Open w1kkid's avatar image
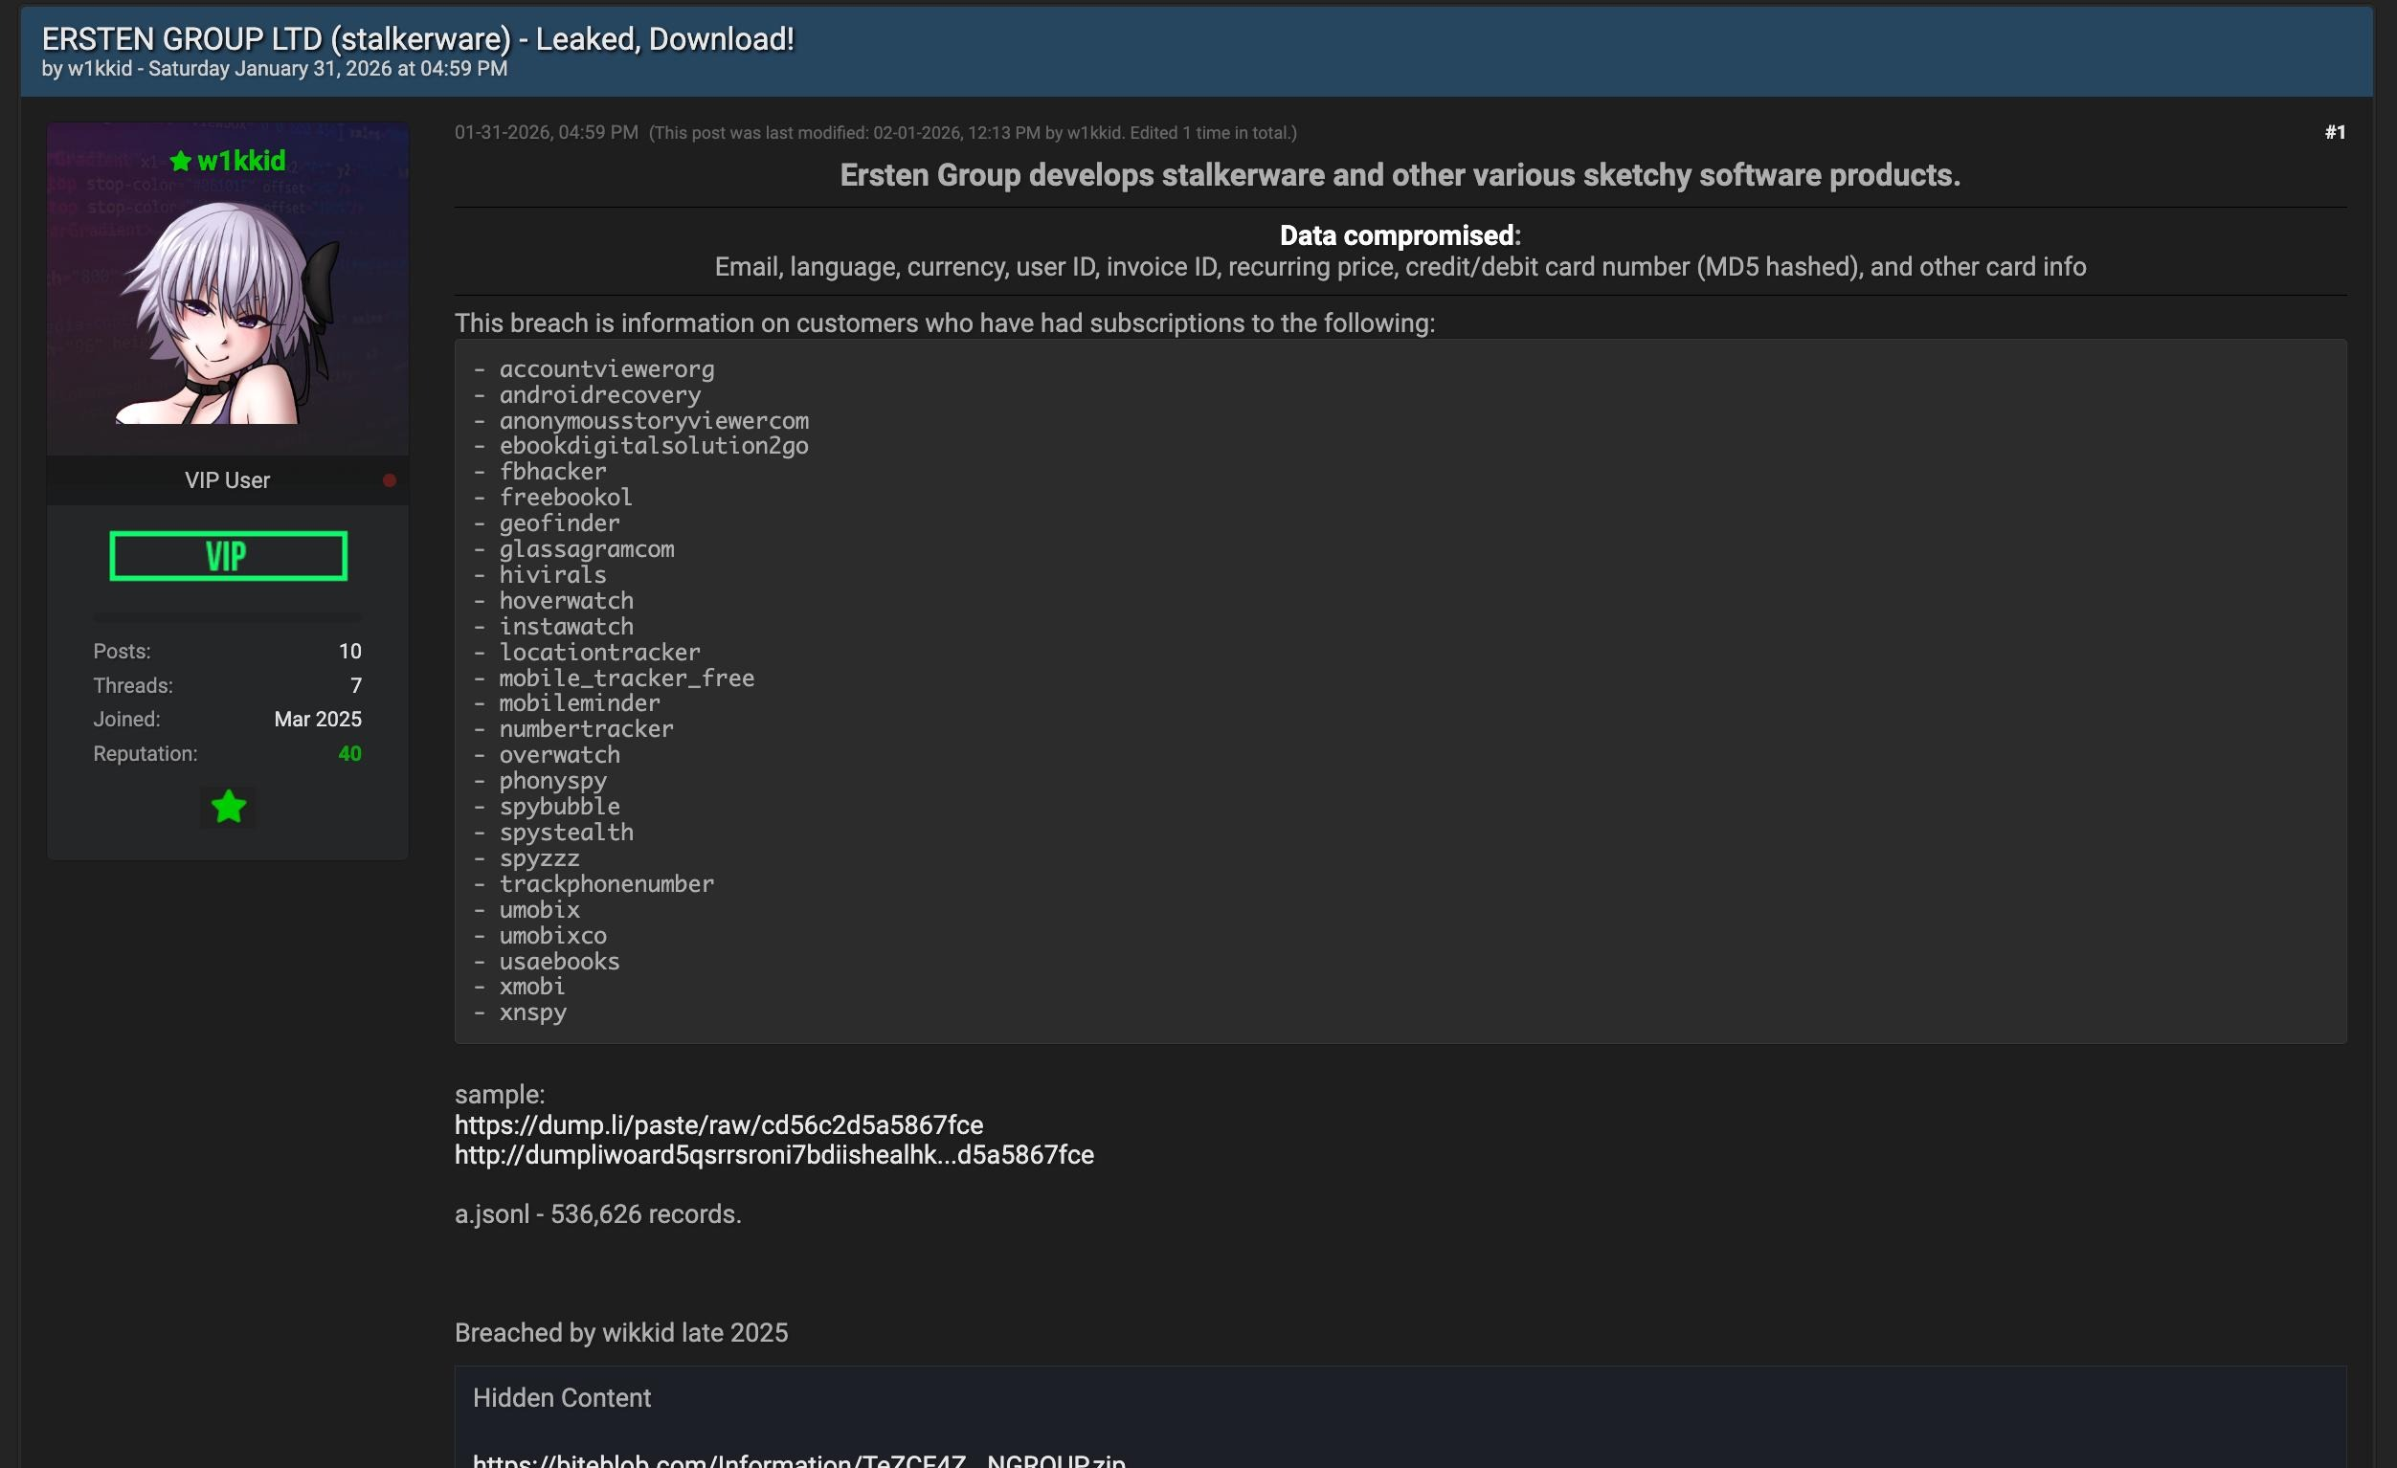Screen dimensions: 2397x1468 tap(229, 311)
